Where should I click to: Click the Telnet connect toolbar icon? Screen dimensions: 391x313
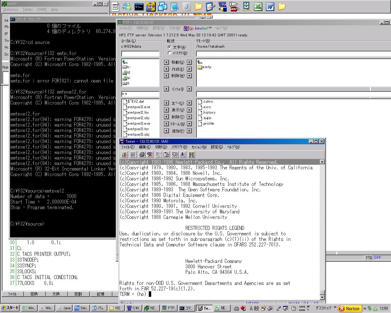tap(124, 155)
